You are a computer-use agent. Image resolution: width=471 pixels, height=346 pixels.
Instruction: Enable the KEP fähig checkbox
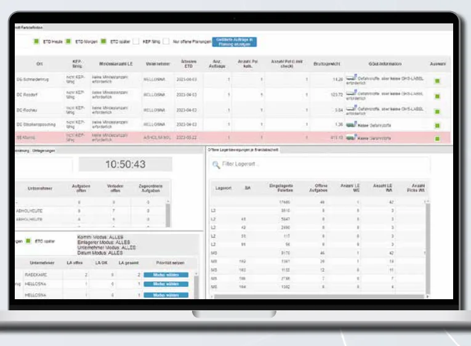click(x=136, y=41)
